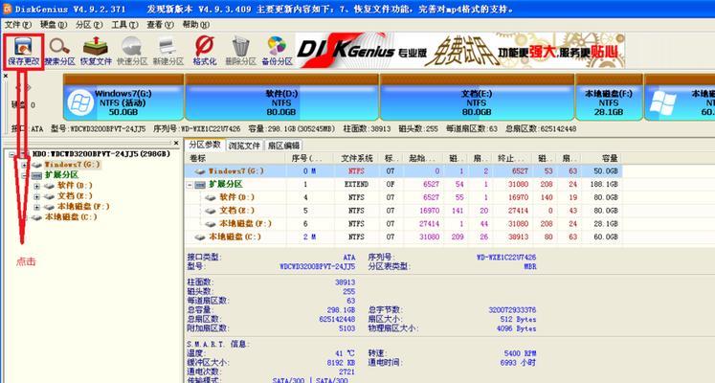
Task: Open the 硬盘(D) menu
Action: click(x=54, y=24)
